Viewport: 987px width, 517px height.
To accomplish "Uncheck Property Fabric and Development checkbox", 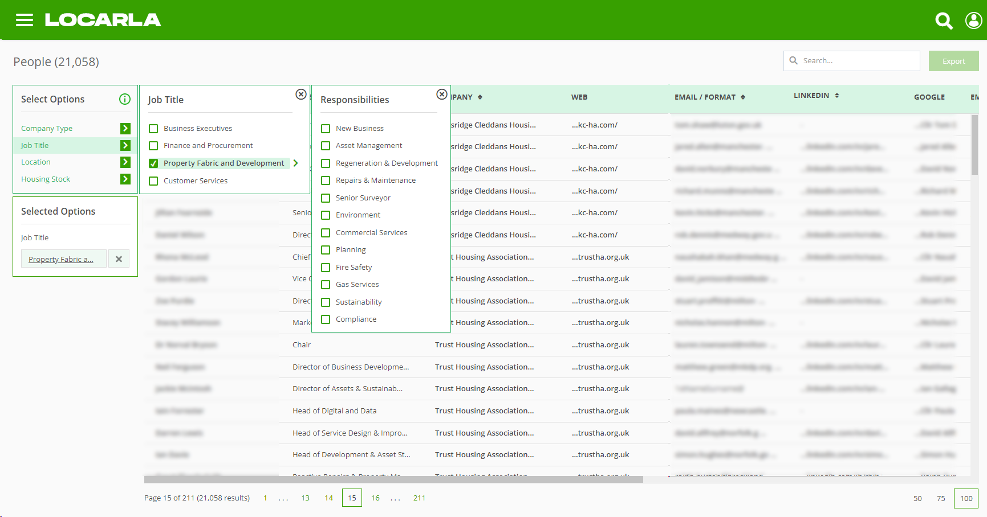I will click(x=153, y=163).
